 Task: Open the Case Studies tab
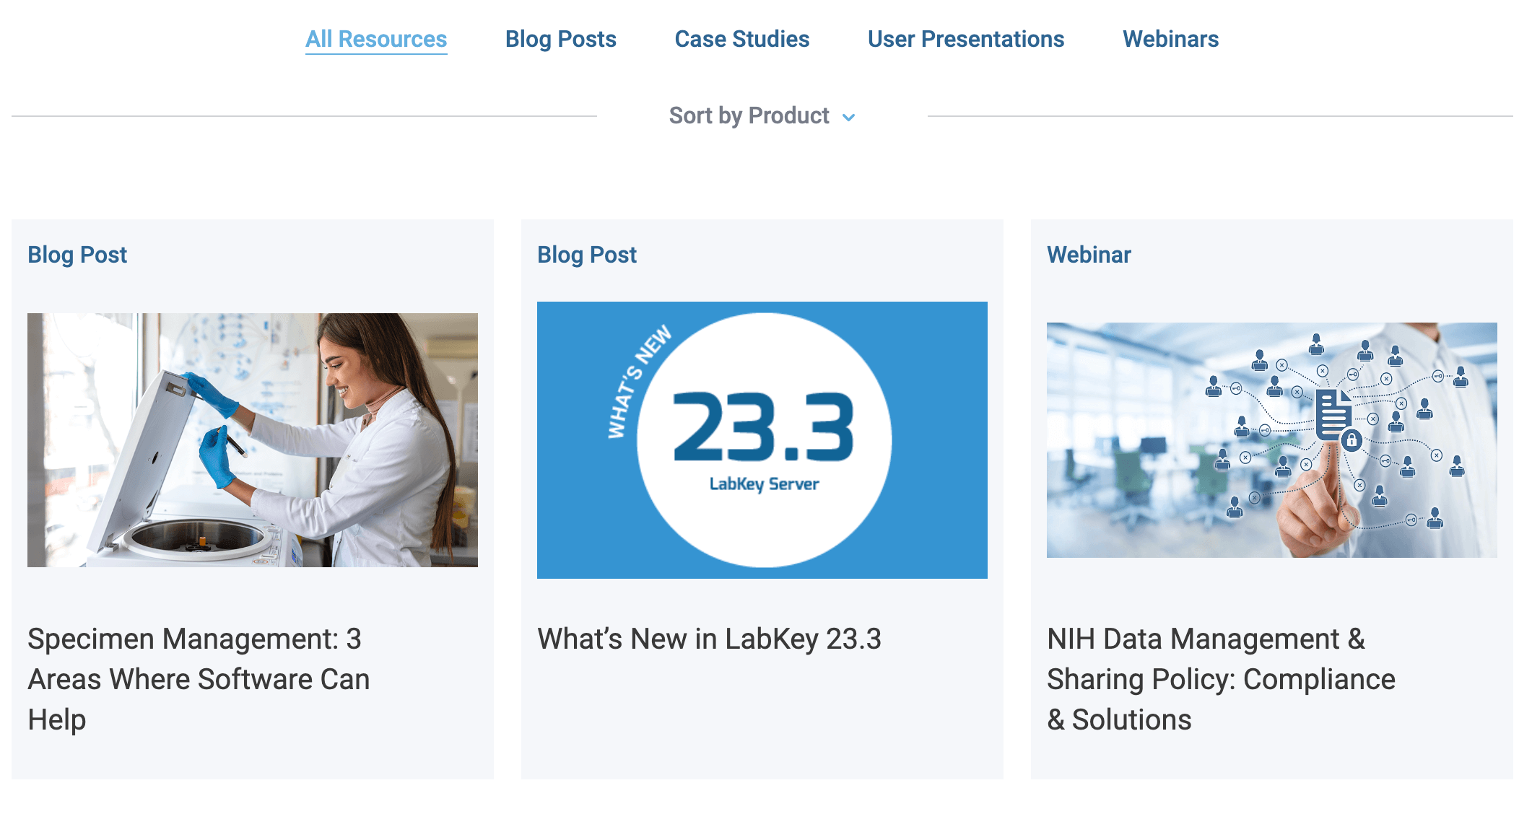741,39
